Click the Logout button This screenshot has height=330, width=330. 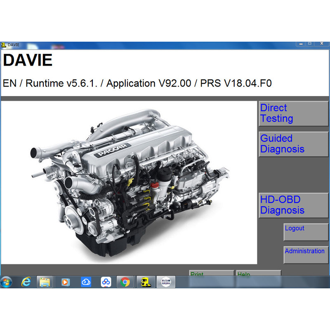(x=306, y=232)
